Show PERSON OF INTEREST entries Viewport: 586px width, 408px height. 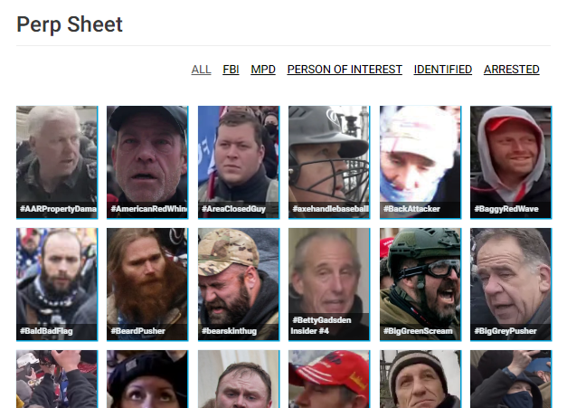click(x=345, y=70)
